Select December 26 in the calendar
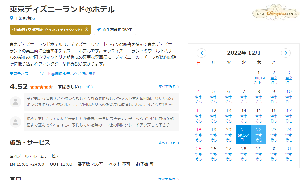Image resolution: width=306 pixels, height=180 pixels. pyautogui.click(x=214, y=154)
